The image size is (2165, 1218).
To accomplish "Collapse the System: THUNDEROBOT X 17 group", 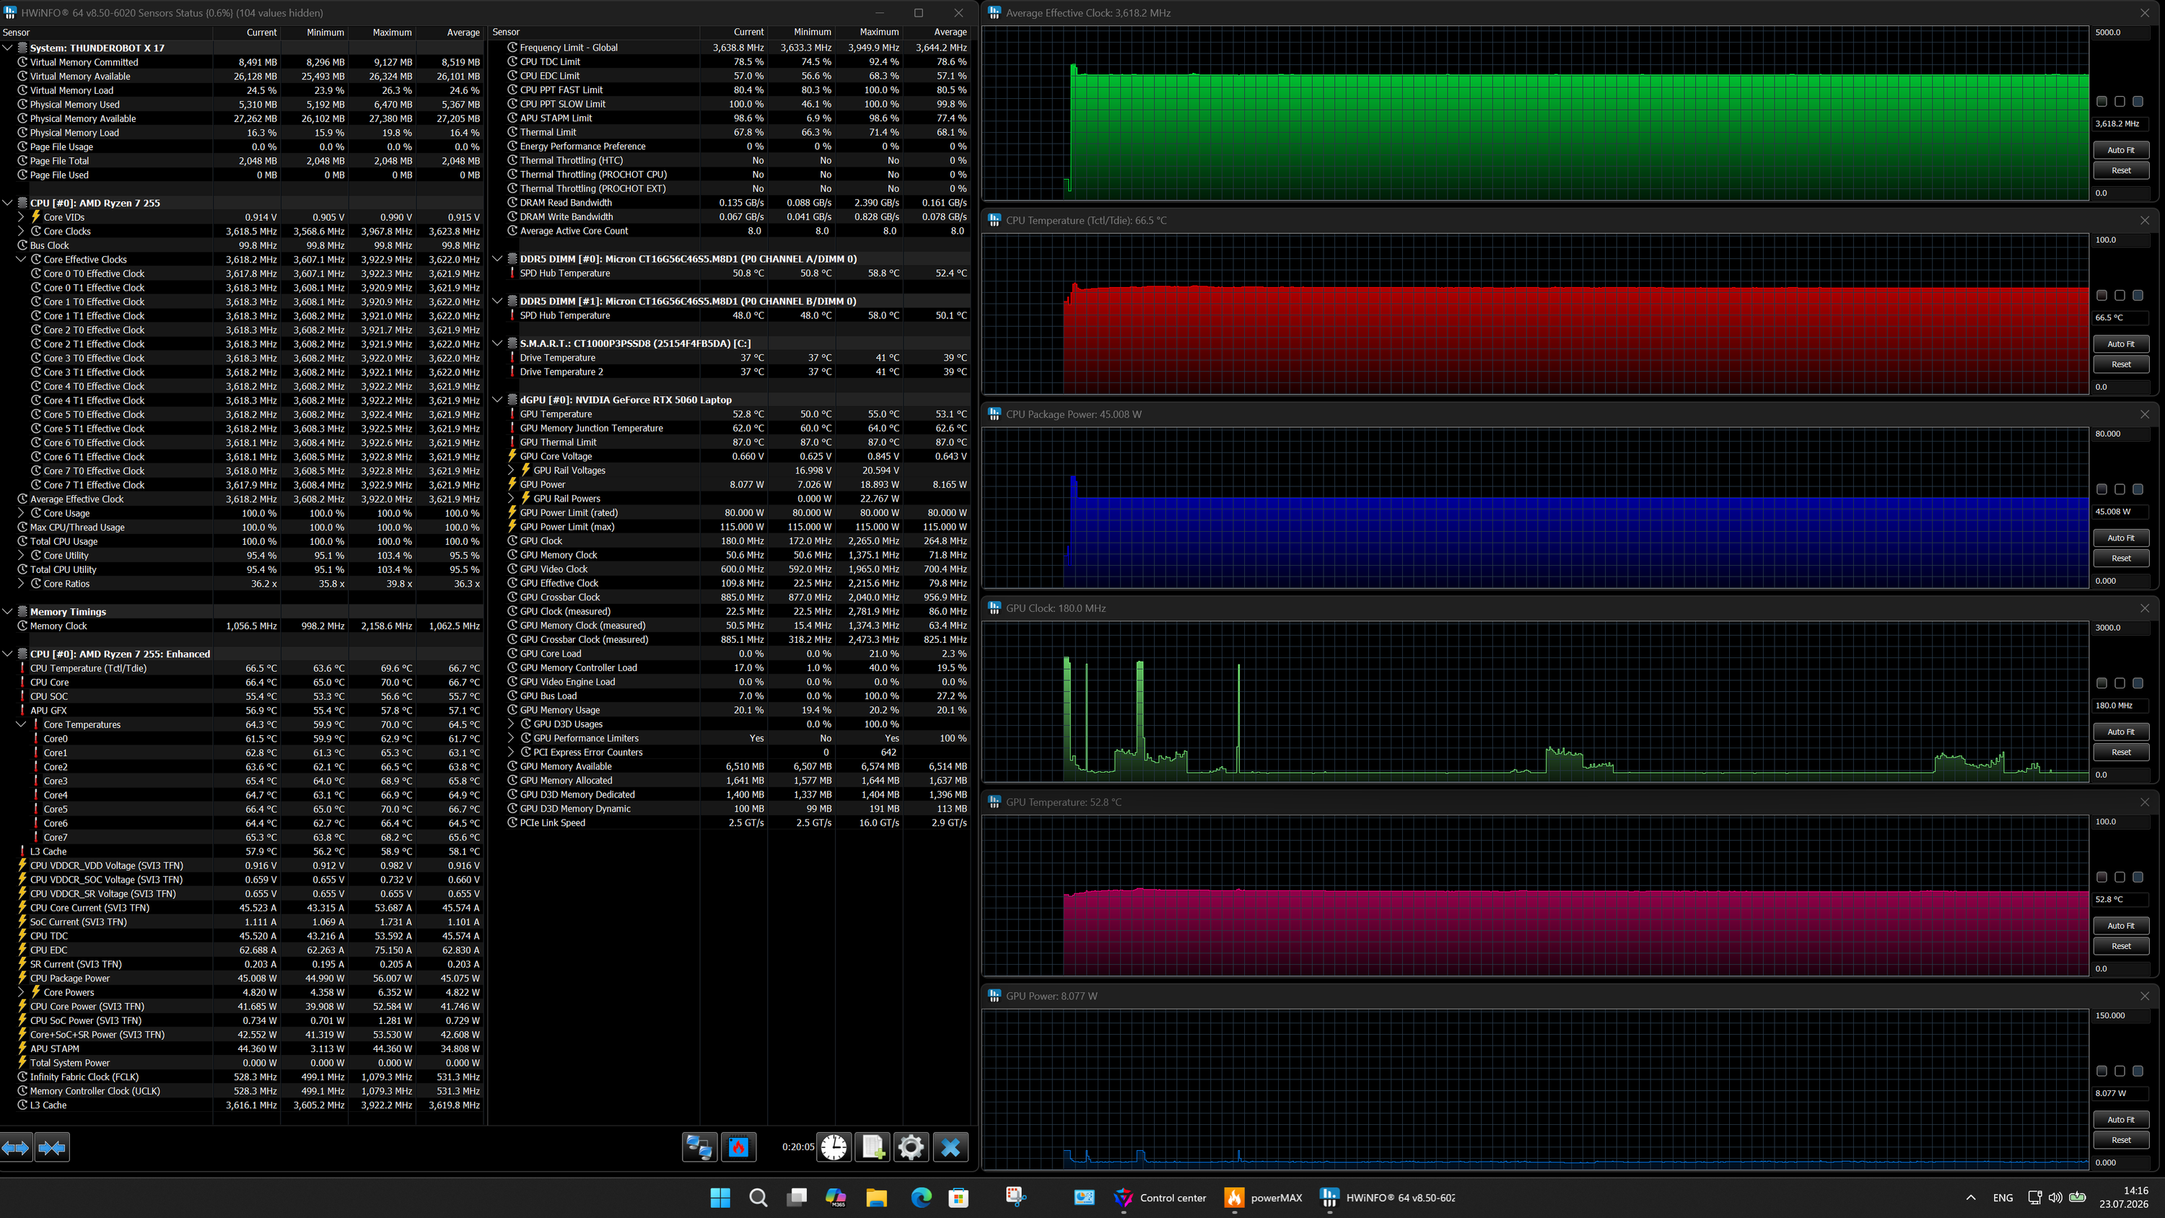I will [7, 48].
